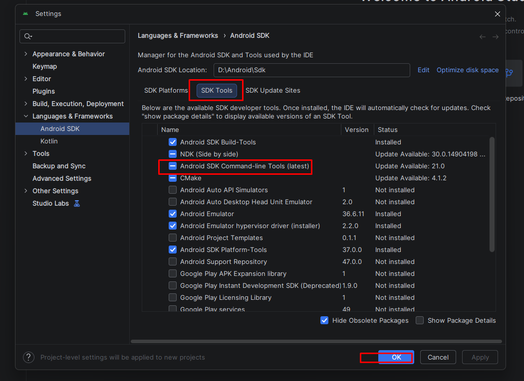The height and width of the screenshot is (381, 524).
Task: Check Google Play APK Expansion library
Action: (173, 273)
